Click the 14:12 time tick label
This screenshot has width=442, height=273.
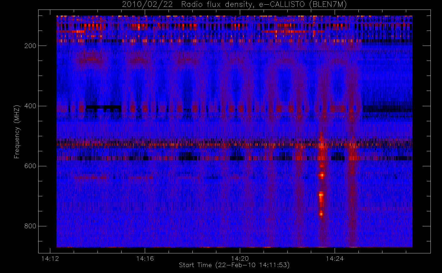point(50,259)
